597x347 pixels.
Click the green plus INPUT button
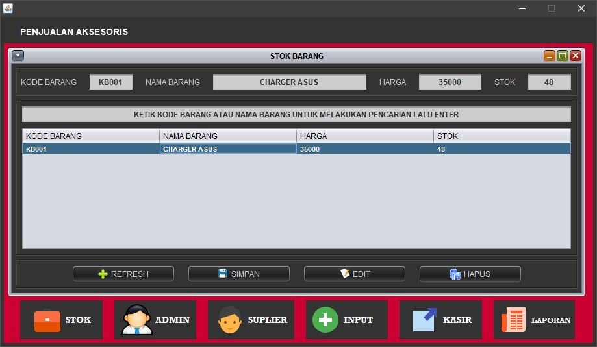[x=346, y=320]
